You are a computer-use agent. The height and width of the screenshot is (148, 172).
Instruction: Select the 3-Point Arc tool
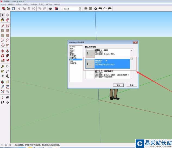click(x=3, y=45)
